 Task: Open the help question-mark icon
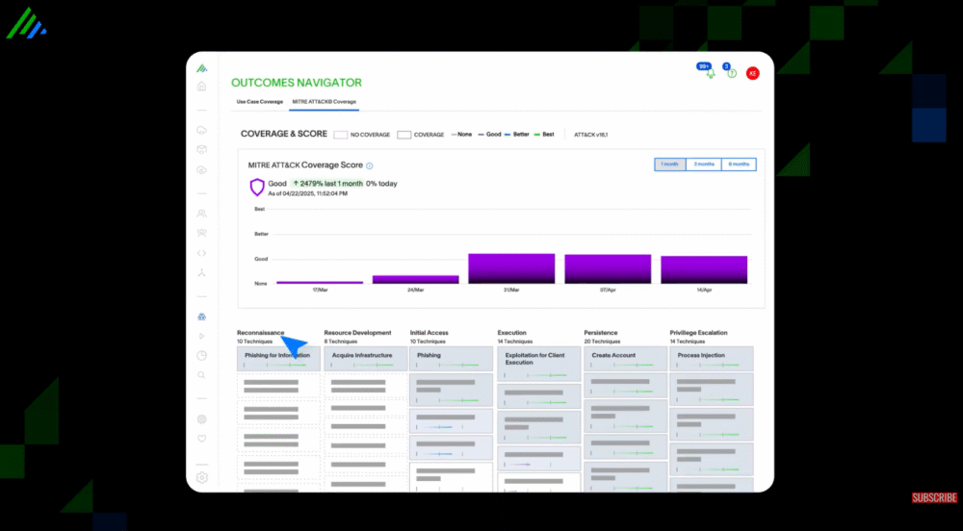coord(732,73)
